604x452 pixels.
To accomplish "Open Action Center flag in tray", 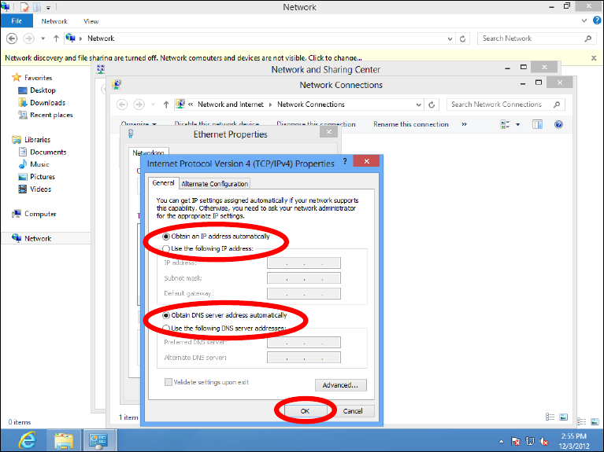I will 516,441.
